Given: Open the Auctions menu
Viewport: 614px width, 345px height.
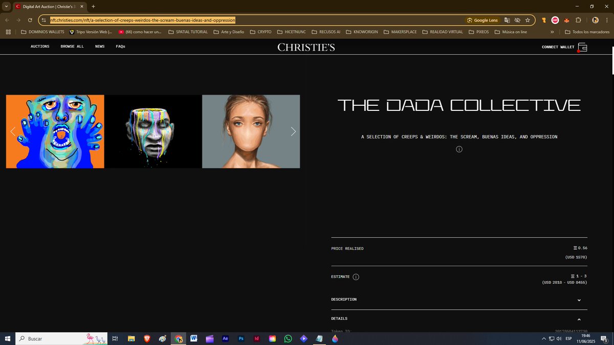Looking at the screenshot, I should coord(40,47).
